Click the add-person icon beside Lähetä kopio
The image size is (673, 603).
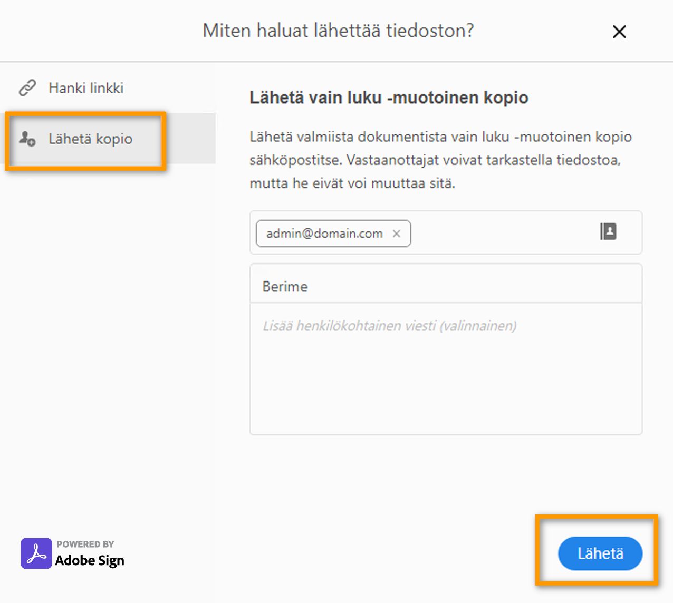tap(26, 139)
